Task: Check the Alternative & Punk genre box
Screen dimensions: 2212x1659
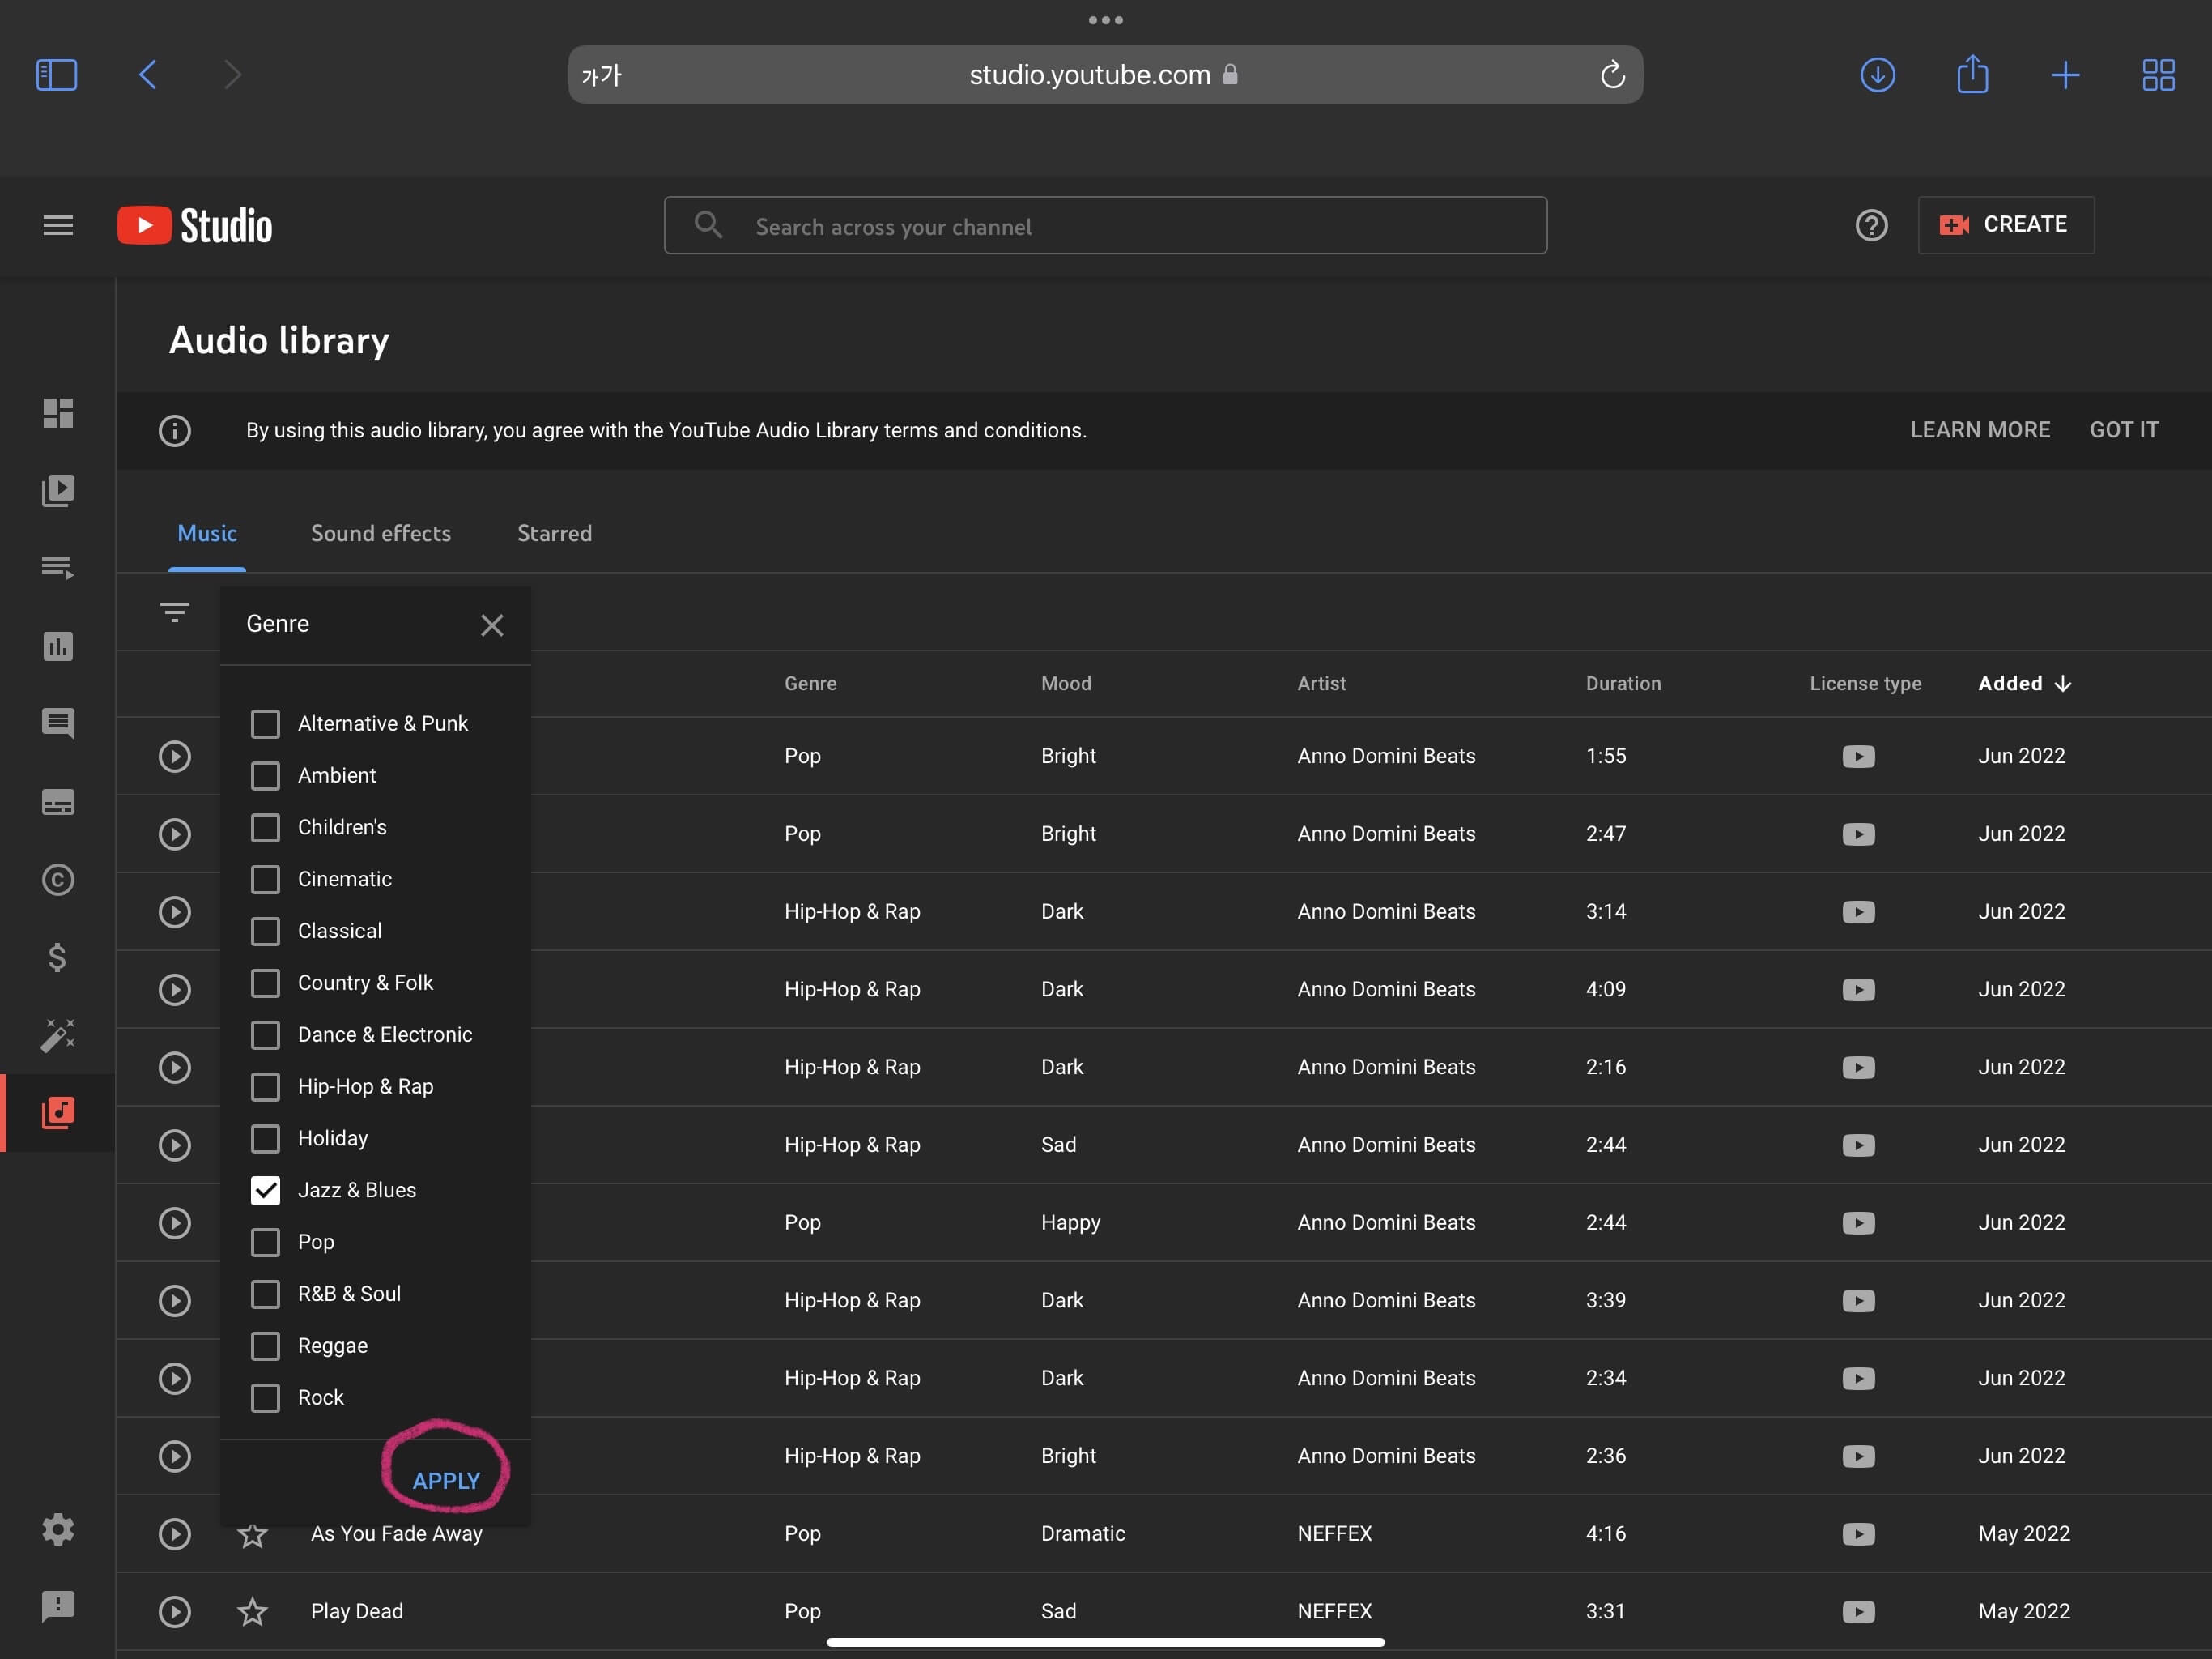Action: (265, 723)
